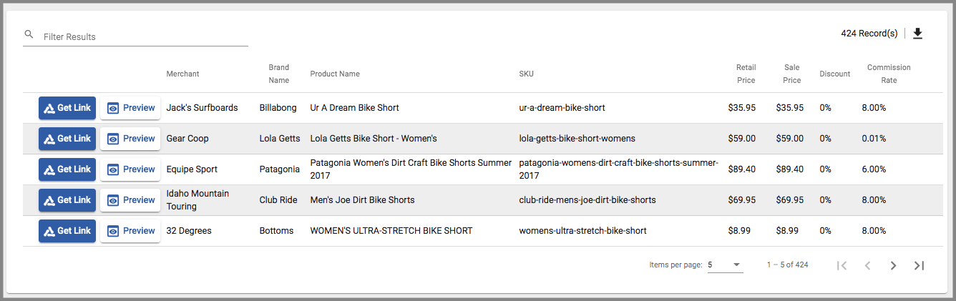Image resolution: width=956 pixels, height=301 pixels.
Task: Select merchant cell Idaho Mountain Touring
Action: (197, 200)
